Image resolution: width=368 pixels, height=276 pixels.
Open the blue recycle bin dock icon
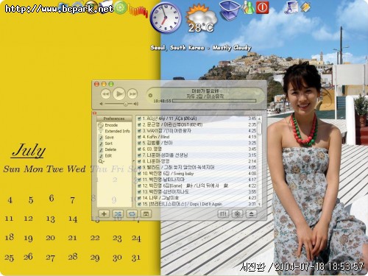[x=230, y=10]
